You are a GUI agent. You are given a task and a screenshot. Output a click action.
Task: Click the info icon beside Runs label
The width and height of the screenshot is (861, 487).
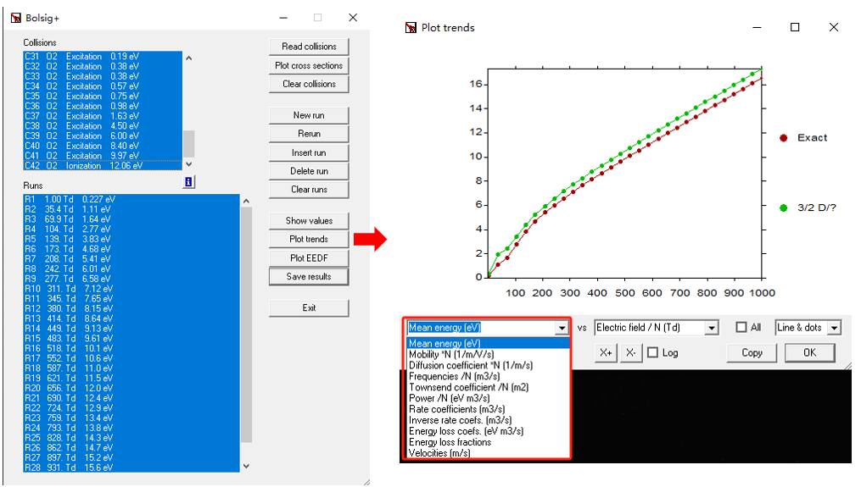(x=188, y=182)
